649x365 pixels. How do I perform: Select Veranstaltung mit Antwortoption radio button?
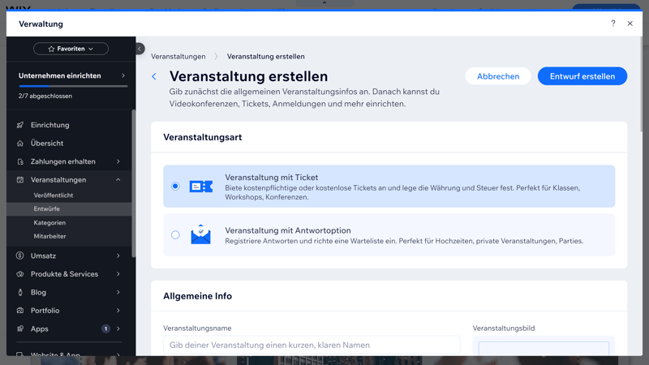coord(175,235)
